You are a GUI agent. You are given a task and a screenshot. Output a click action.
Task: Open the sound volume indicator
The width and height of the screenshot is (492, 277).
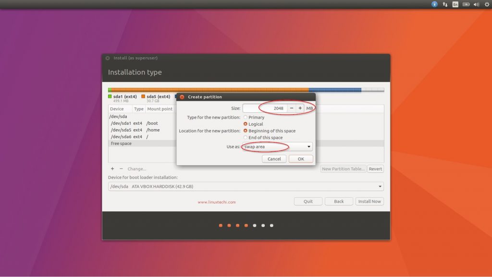pos(476,4)
